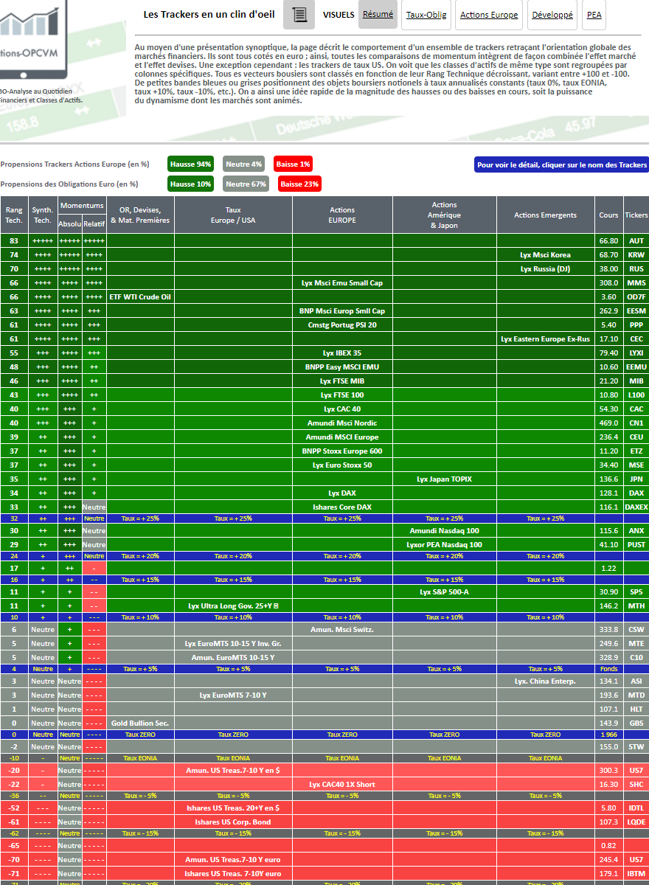Screen dimensions: 649x885
Task: Open Lyx Msci Emu Small Cap tracker
Action: [x=342, y=282]
